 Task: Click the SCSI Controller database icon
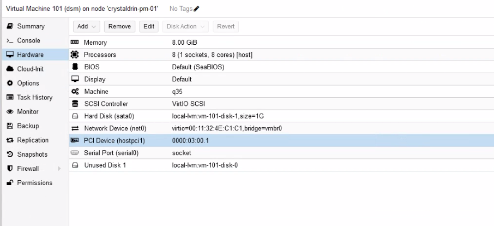click(x=75, y=104)
